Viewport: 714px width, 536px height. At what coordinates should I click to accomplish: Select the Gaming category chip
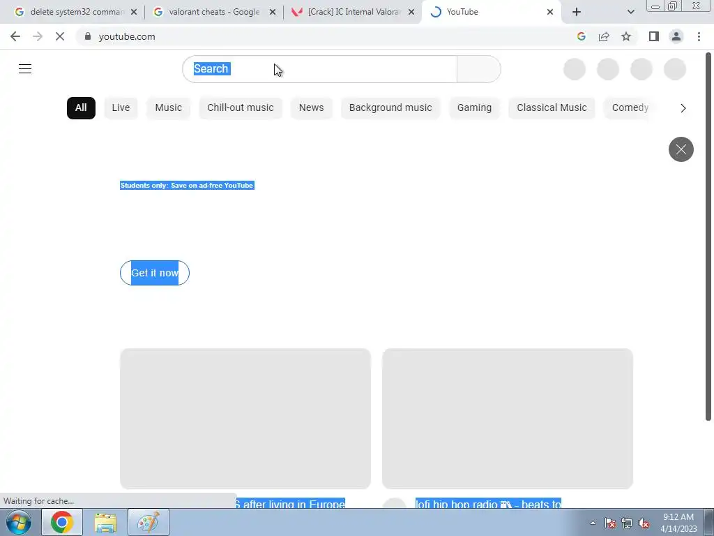474,108
